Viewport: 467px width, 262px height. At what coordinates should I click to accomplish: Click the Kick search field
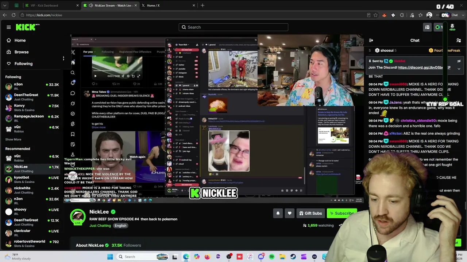[233, 27]
